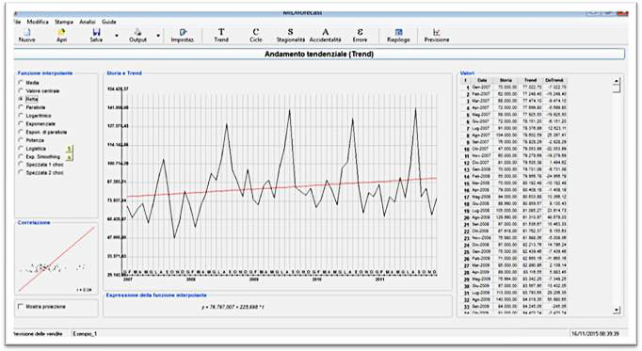Open the Analisi menu

pos(88,22)
